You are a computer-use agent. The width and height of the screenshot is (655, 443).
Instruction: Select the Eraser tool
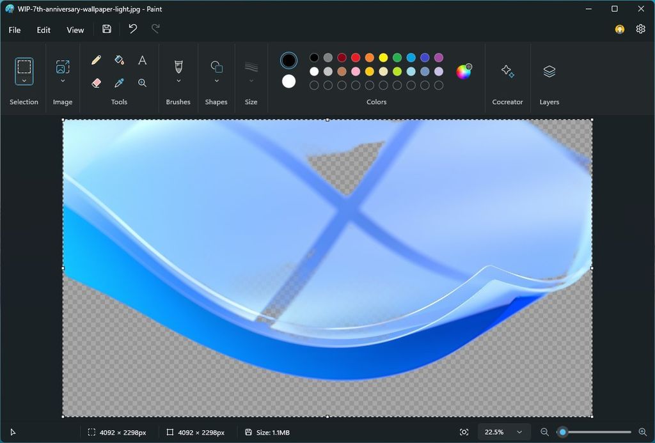(96, 82)
